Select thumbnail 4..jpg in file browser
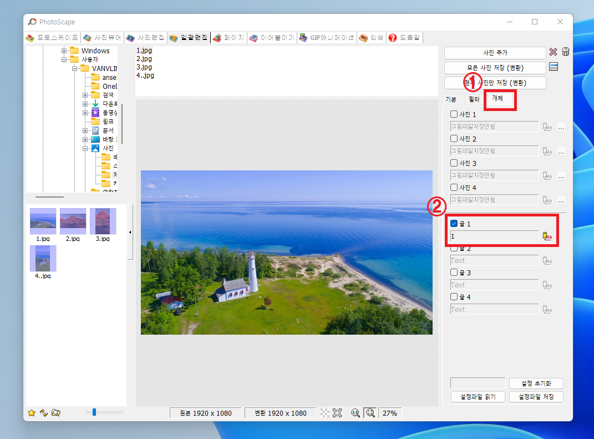The image size is (594, 439). 43,262
